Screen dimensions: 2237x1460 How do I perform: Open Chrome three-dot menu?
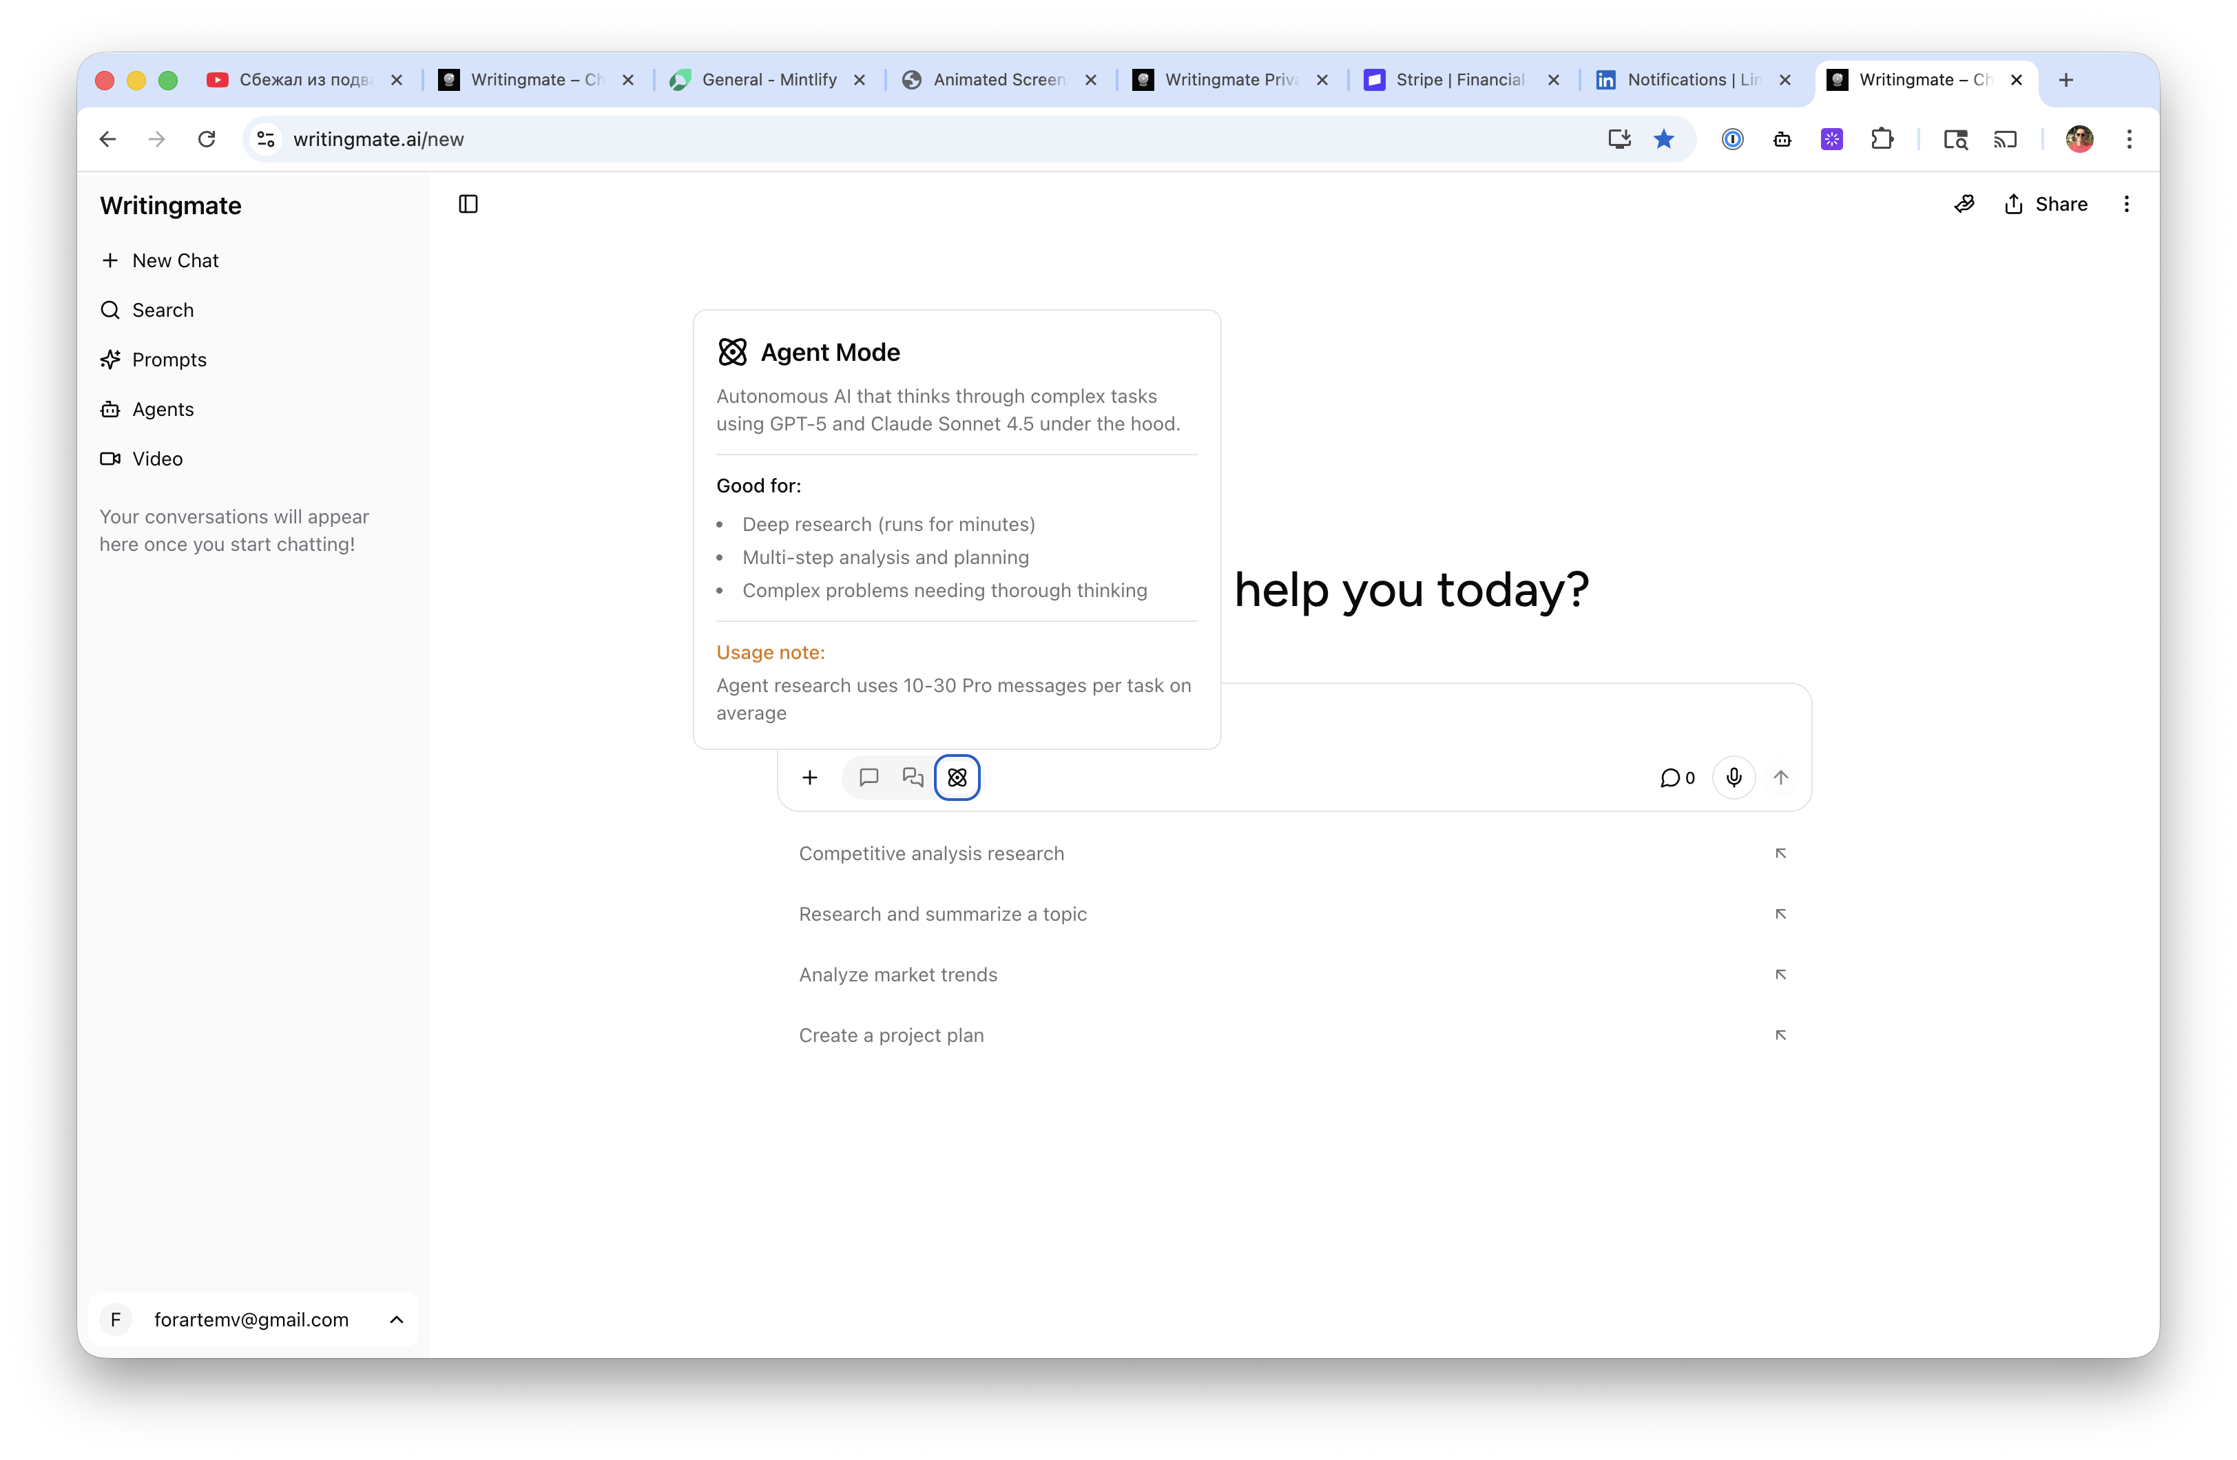coord(2129,139)
